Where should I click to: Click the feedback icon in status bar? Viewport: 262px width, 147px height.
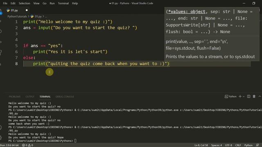257,145
